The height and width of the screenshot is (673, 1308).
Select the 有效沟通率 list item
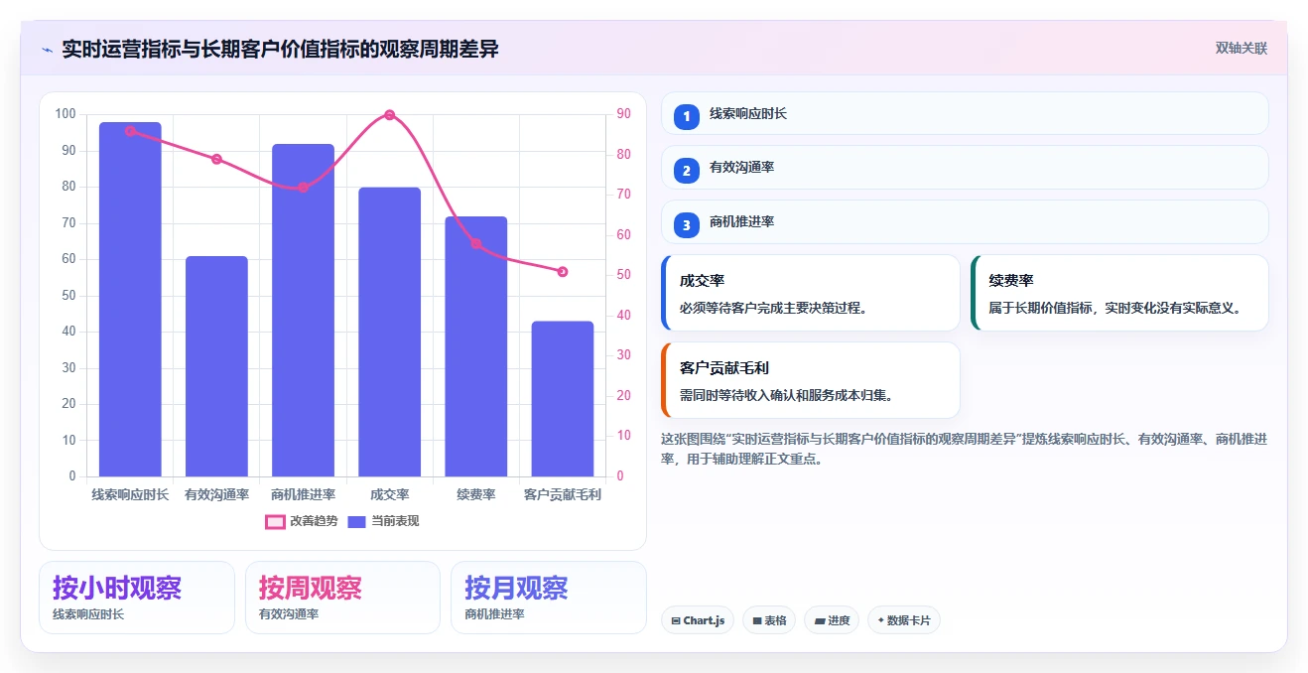coord(965,167)
